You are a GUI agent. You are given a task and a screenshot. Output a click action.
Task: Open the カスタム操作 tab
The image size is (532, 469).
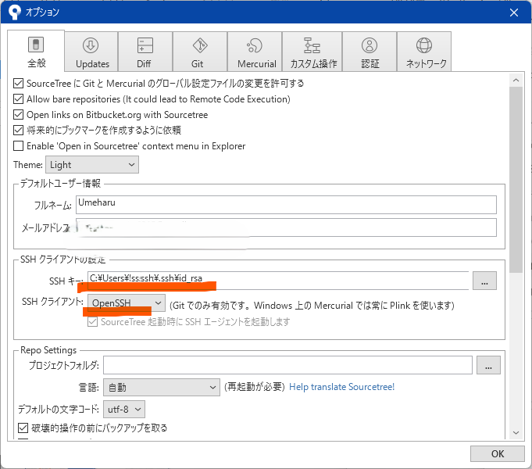point(312,52)
